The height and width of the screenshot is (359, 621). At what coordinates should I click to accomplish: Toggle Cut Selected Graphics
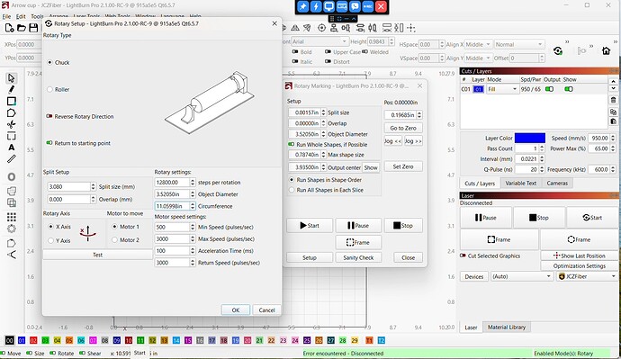click(463, 256)
